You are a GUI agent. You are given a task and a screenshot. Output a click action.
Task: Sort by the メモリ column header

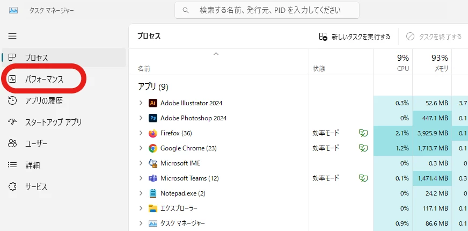click(432, 62)
